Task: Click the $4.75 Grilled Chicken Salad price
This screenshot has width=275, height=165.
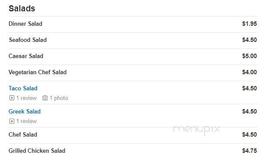Action: [x=250, y=151]
